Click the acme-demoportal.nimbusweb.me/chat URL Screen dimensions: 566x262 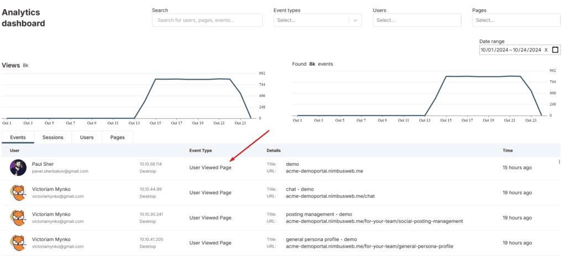coord(331,196)
